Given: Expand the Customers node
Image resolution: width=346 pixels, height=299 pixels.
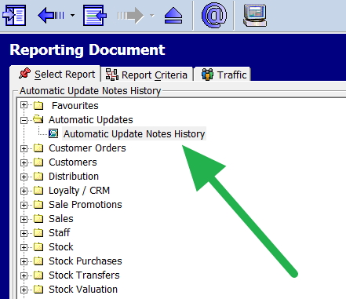Looking at the screenshot, I should click(x=24, y=162).
